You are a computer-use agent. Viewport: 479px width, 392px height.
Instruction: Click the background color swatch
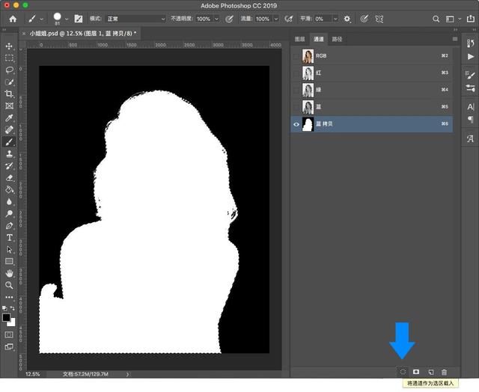[x=12, y=323]
